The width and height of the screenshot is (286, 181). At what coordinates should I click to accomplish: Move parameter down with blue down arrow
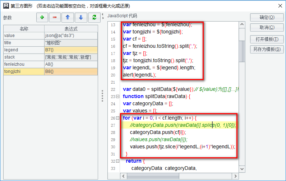click(81, 18)
